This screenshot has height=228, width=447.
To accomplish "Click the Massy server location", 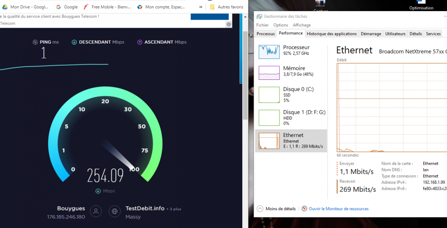I will click(133, 217).
